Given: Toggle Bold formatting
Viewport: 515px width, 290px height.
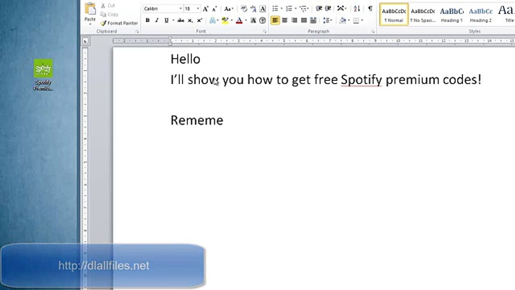Looking at the screenshot, I should pos(147,20).
